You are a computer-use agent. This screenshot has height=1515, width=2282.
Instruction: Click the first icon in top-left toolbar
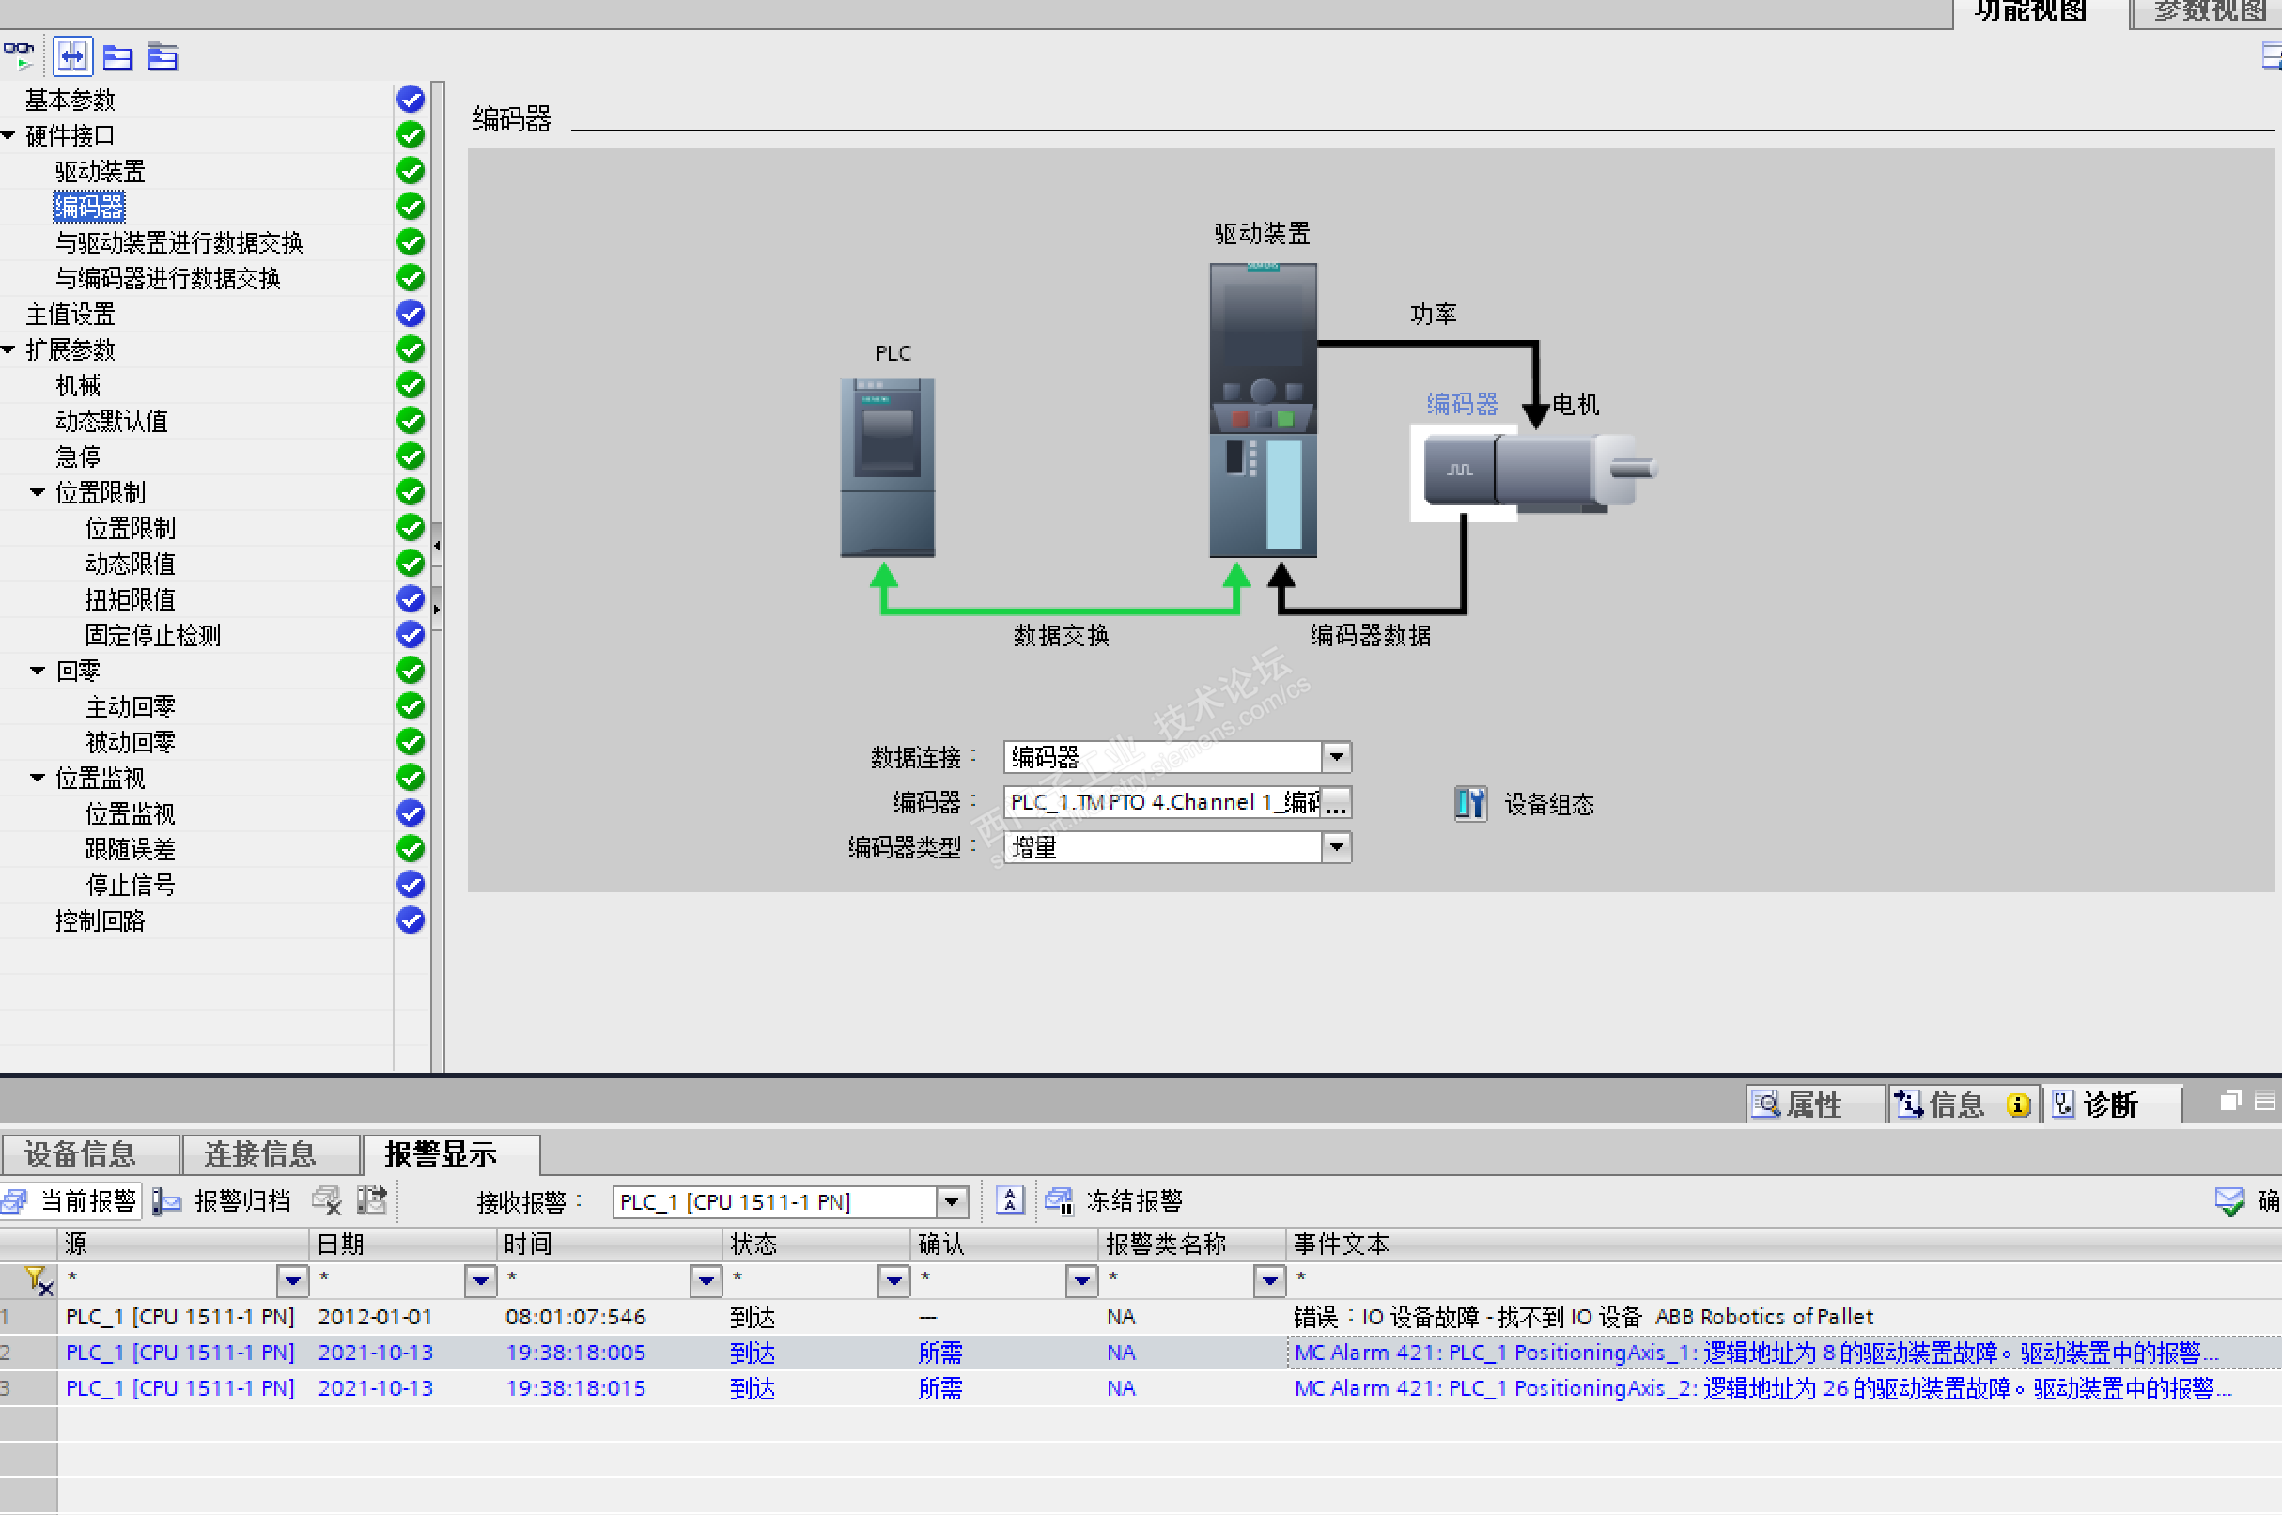click(19, 56)
